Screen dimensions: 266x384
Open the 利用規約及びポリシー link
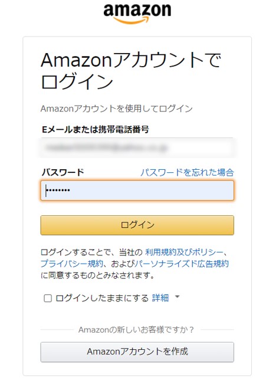(x=184, y=252)
